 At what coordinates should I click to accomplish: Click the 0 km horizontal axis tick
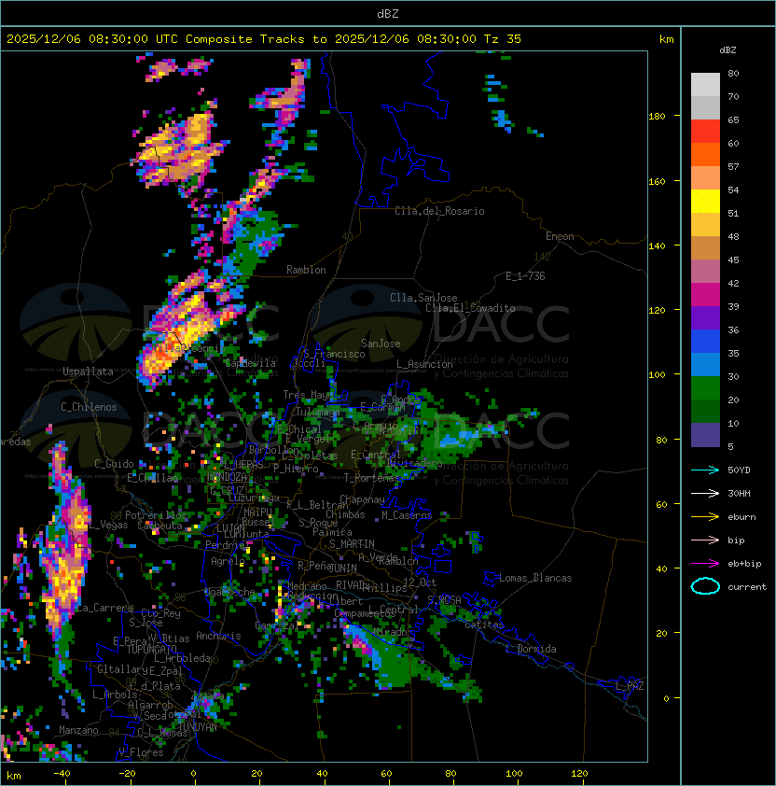[194, 774]
